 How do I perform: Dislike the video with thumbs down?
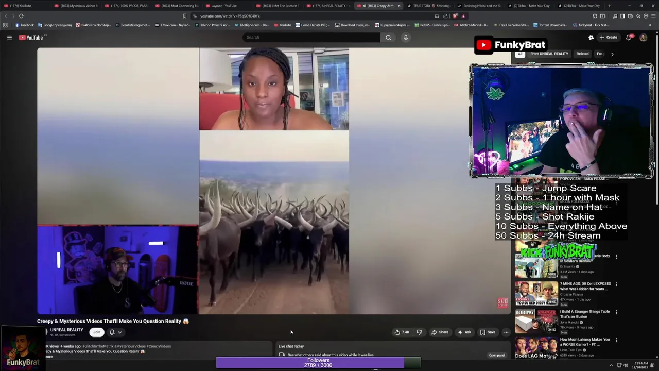click(419, 332)
